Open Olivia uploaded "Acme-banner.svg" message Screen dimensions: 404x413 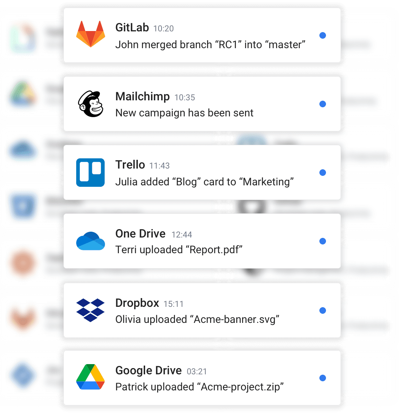coord(197,319)
